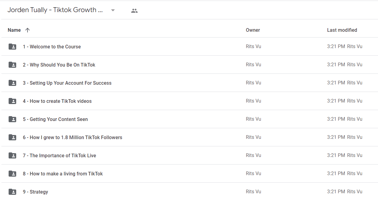Click the Last modified column header
Image resolution: width=378 pixels, height=199 pixels.
pyautogui.click(x=342, y=30)
